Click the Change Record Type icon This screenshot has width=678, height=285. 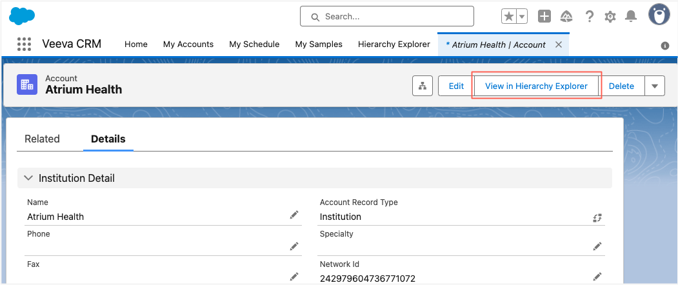pyautogui.click(x=597, y=217)
